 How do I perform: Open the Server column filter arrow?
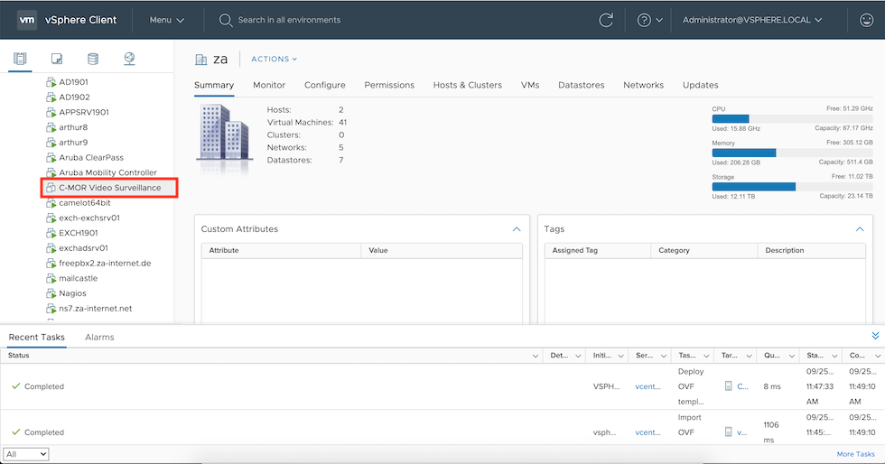tap(663, 356)
